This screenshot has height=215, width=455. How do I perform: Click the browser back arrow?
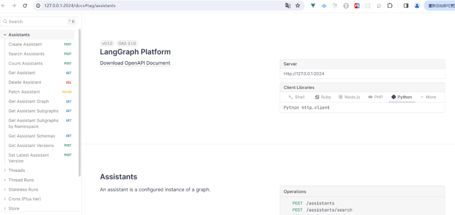click(x=3, y=5)
